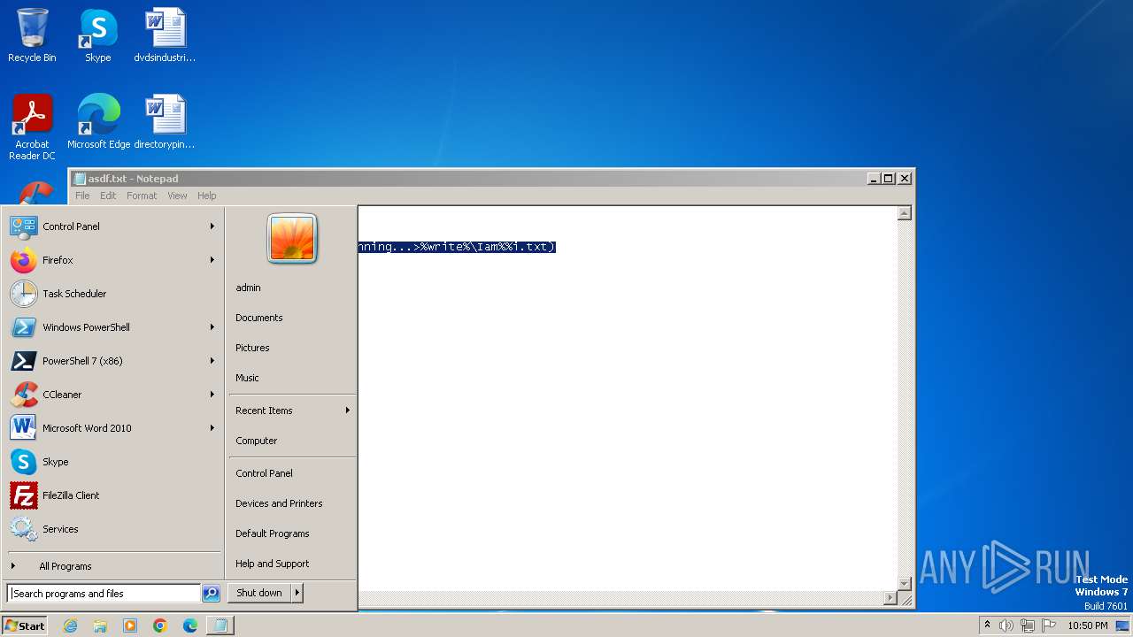Expand Control Panel submenu arrow
The image size is (1133, 637).
click(212, 226)
